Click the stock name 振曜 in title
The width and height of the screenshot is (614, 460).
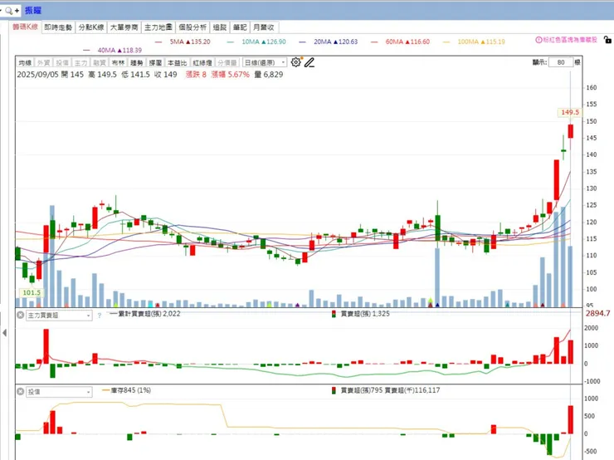click(33, 11)
